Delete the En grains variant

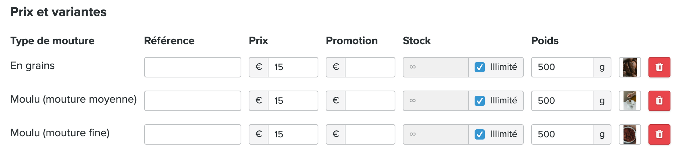coord(659,67)
